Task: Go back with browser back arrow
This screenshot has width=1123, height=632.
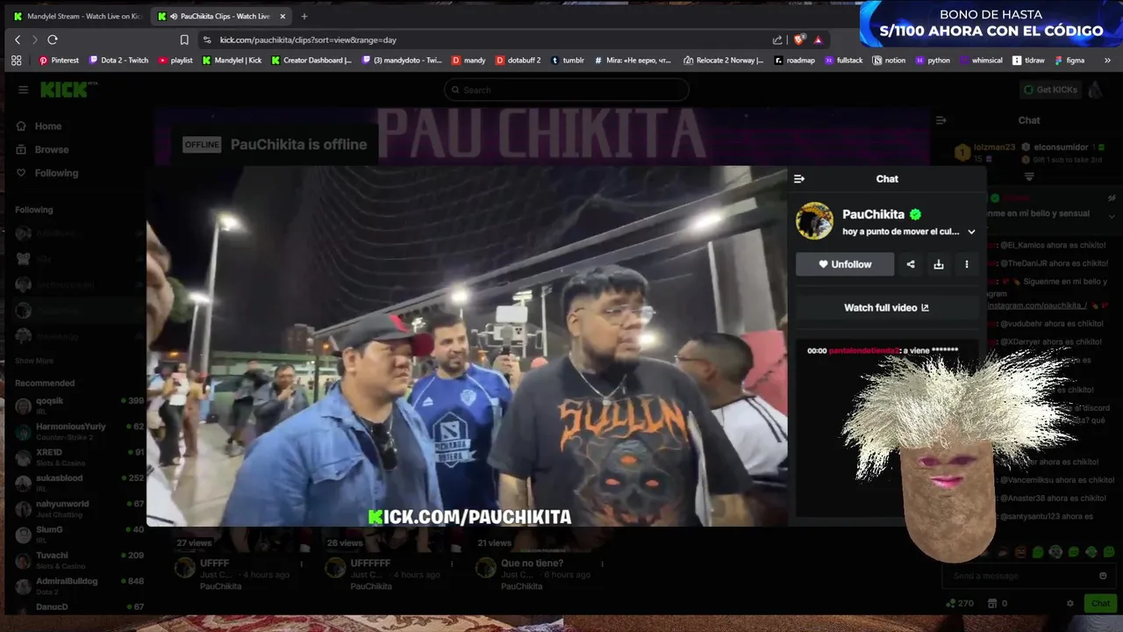Action: click(17, 39)
